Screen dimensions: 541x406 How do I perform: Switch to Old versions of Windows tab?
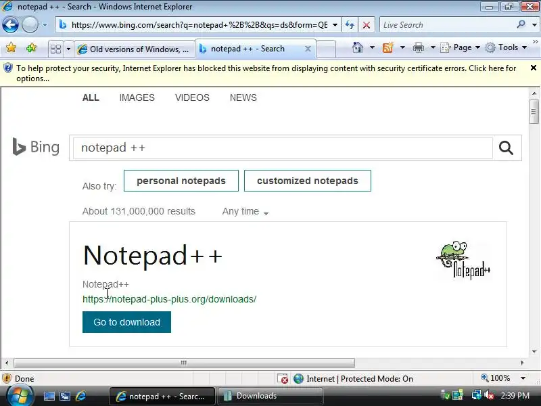coord(134,49)
